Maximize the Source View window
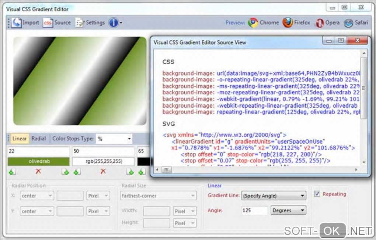Screen dimensions: 376x240 (x=341, y=41)
